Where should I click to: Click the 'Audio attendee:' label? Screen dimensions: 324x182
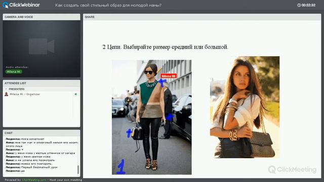17,67
